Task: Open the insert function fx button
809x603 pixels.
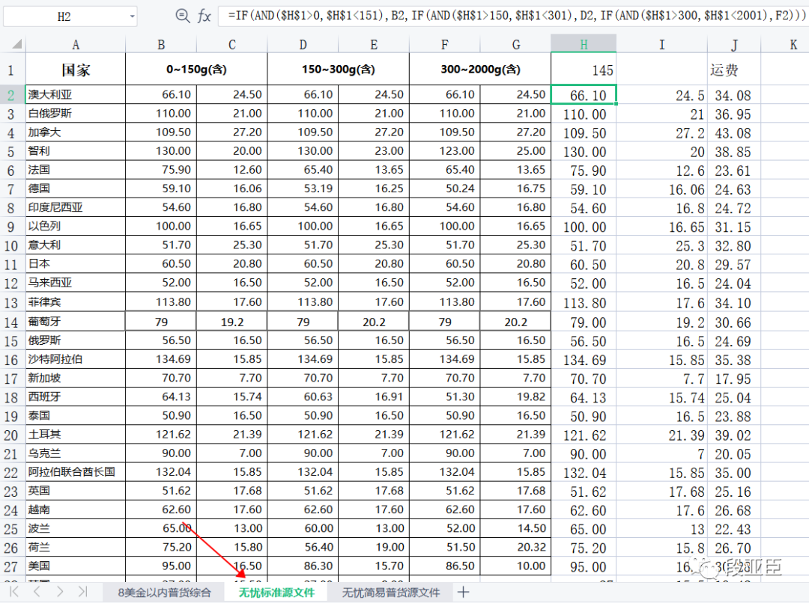Action: (x=204, y=16)
